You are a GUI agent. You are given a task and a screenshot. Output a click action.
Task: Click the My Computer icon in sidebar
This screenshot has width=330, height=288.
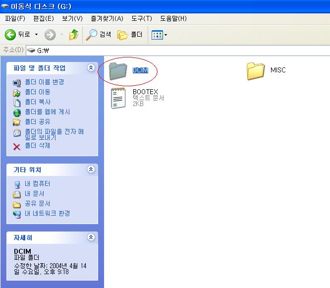[17, 184]
